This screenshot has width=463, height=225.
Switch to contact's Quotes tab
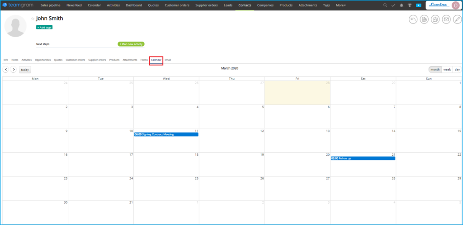pyautogui.click(x=58, y=60)
